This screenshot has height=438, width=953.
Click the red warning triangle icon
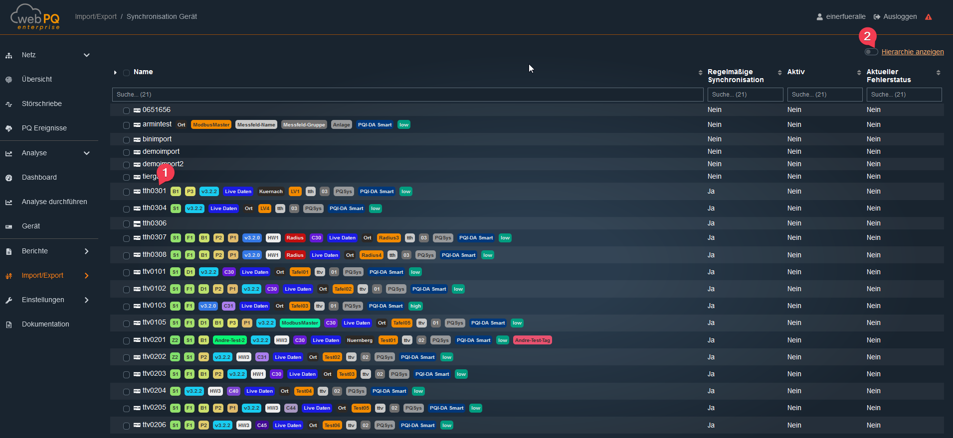pos(928,17)
